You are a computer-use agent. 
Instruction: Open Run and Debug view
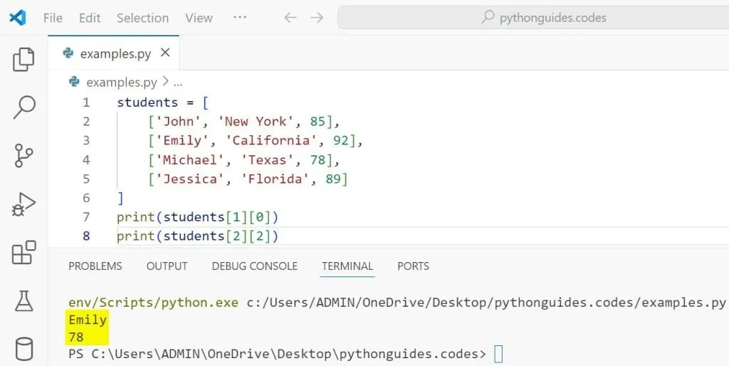click(x=23, y=204)
